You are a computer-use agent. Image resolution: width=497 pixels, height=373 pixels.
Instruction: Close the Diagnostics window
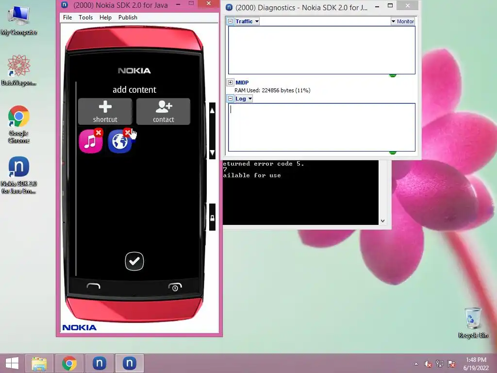pos(408,5)
